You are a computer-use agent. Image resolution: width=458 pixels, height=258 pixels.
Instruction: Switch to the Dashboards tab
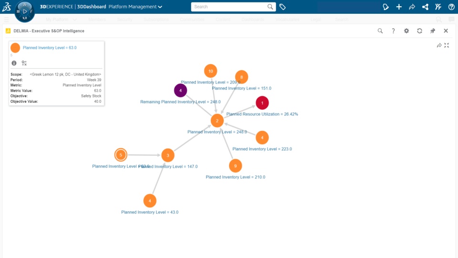point(253,19)
